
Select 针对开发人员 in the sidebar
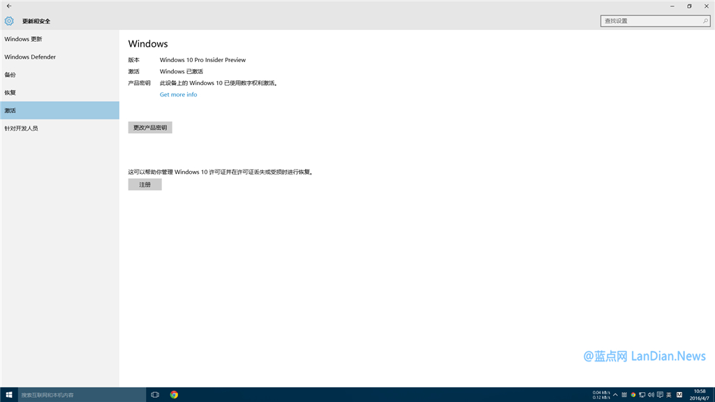tap(22, 128)
